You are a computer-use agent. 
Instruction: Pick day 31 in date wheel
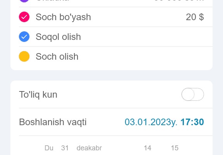[65, 148]
